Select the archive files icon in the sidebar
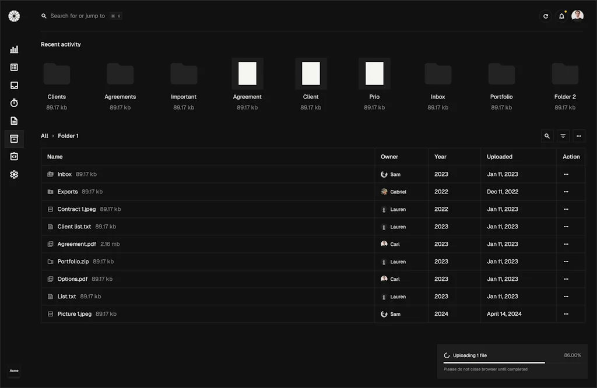Viewport: 597px width, 388px height. [14, 139]
